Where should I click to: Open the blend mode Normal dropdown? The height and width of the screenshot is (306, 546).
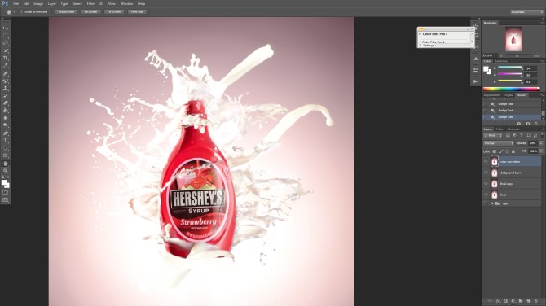(x=498, y=143)
